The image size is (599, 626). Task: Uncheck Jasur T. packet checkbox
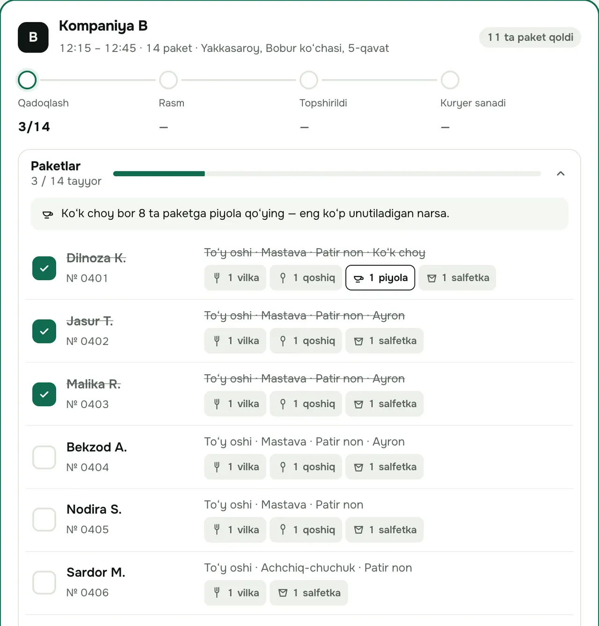click(x=44, y=331)
